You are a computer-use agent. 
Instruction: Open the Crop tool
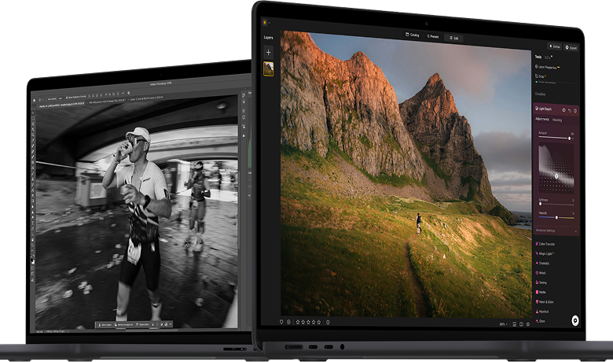[540, 76]
